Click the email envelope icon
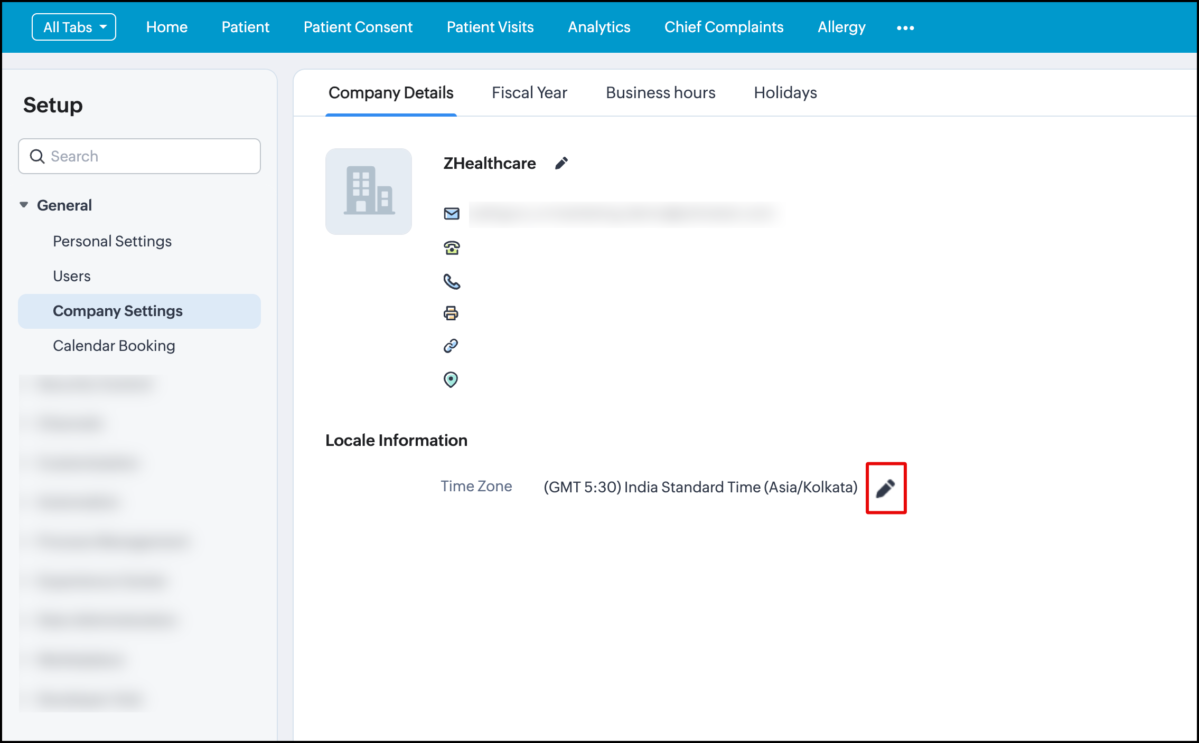Screen dimensions: 1199x743 (x=452, y=214)
